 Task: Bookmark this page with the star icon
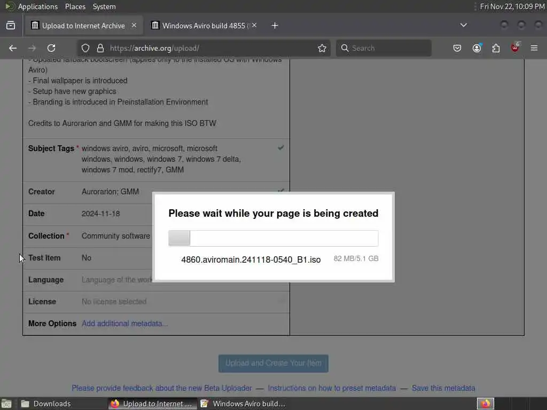(322, 48)
